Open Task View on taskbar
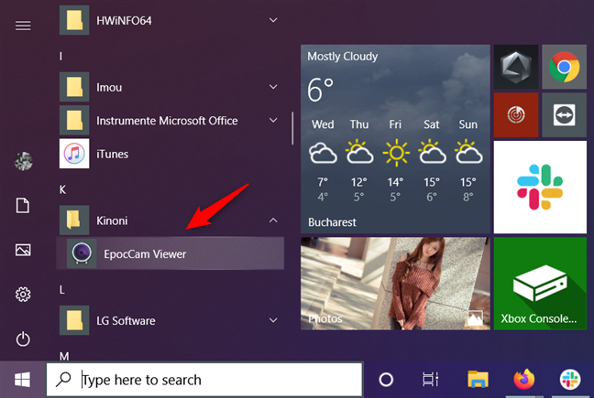 (431, 380)
